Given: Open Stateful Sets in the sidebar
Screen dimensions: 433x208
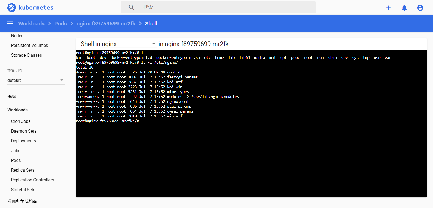Looking at the screenshot, I should [x=23, y=190].
